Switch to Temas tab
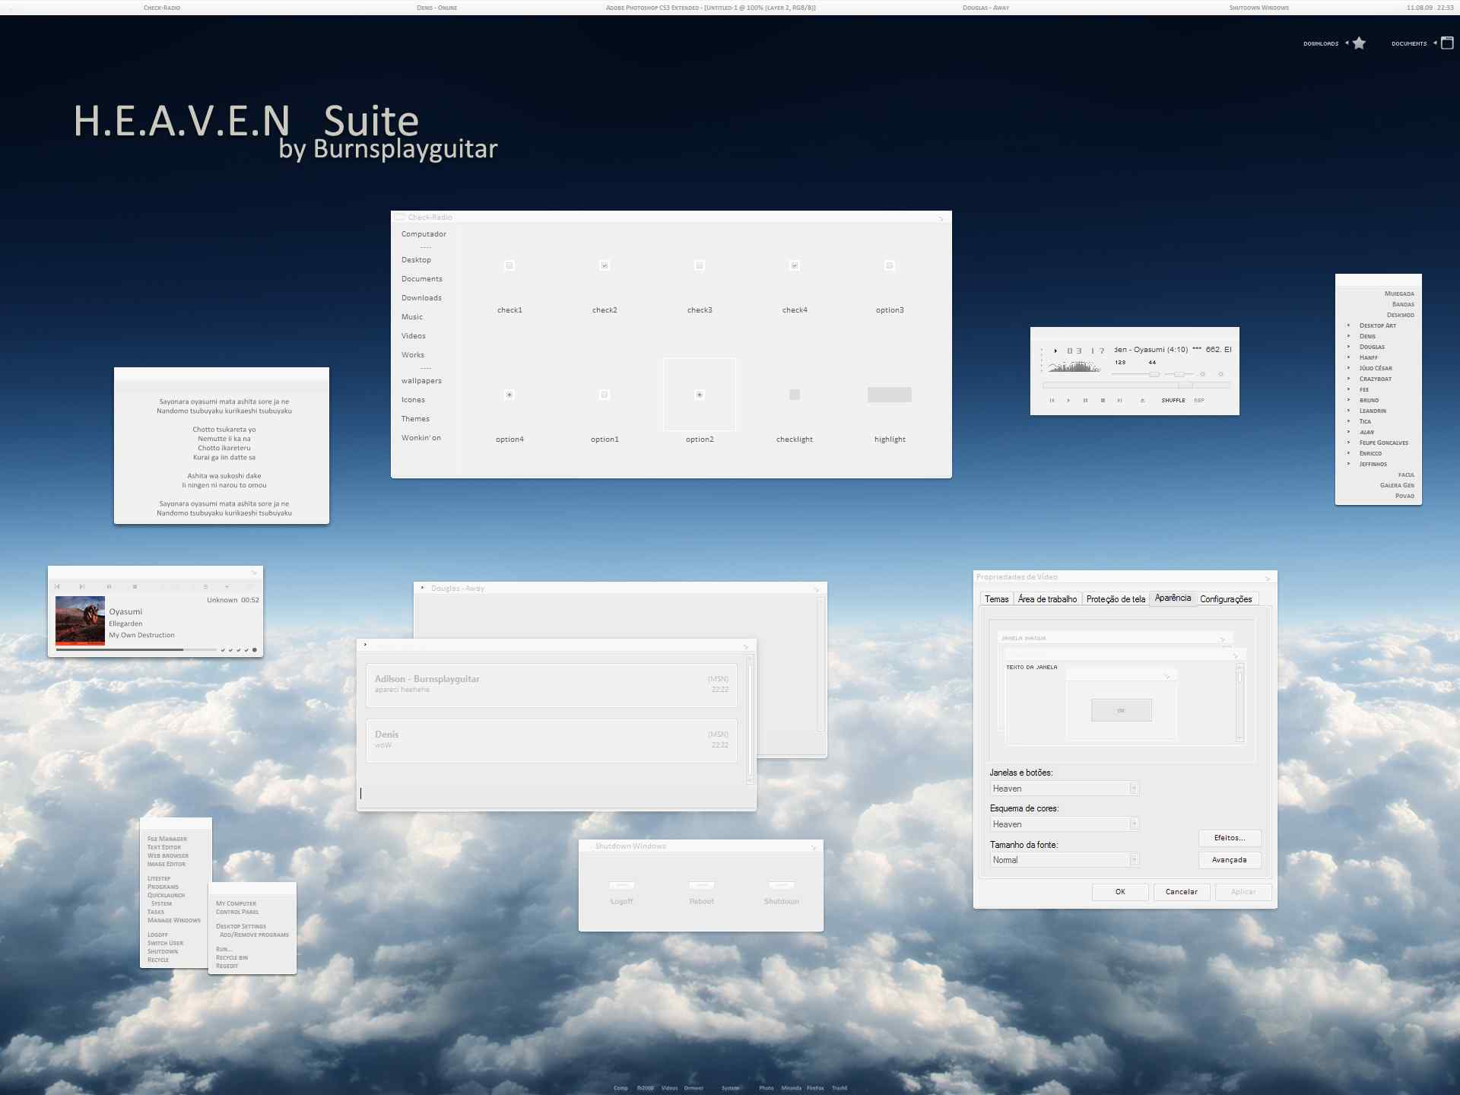The image size is (1460, 1095). [996, 599]
